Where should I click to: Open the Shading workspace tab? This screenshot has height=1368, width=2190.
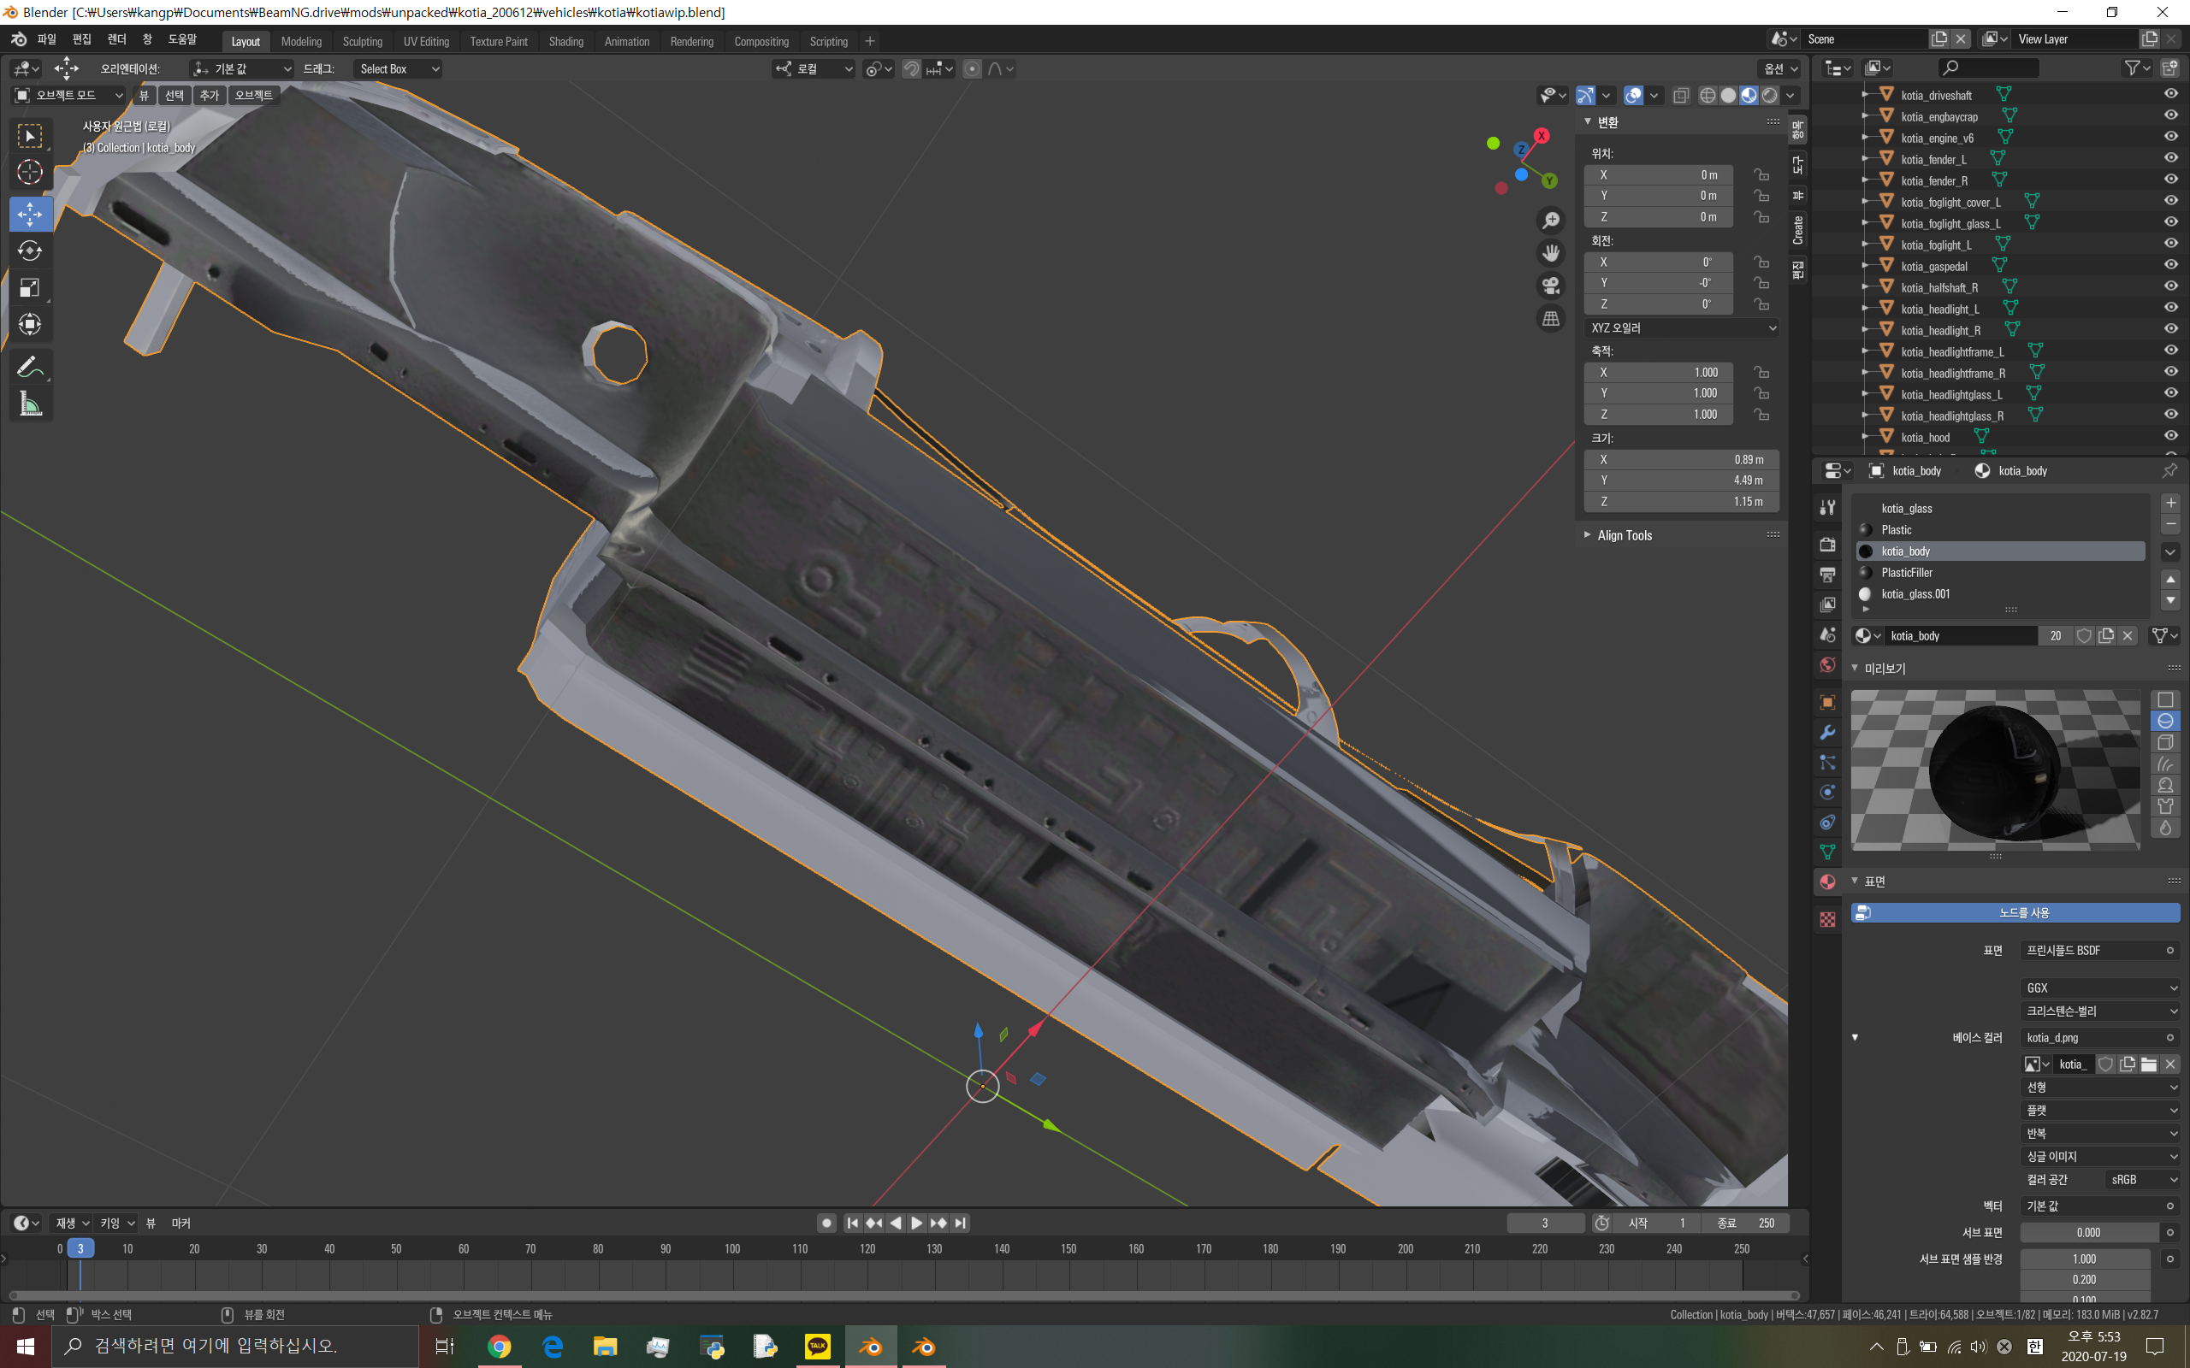(x=565, y=42)
